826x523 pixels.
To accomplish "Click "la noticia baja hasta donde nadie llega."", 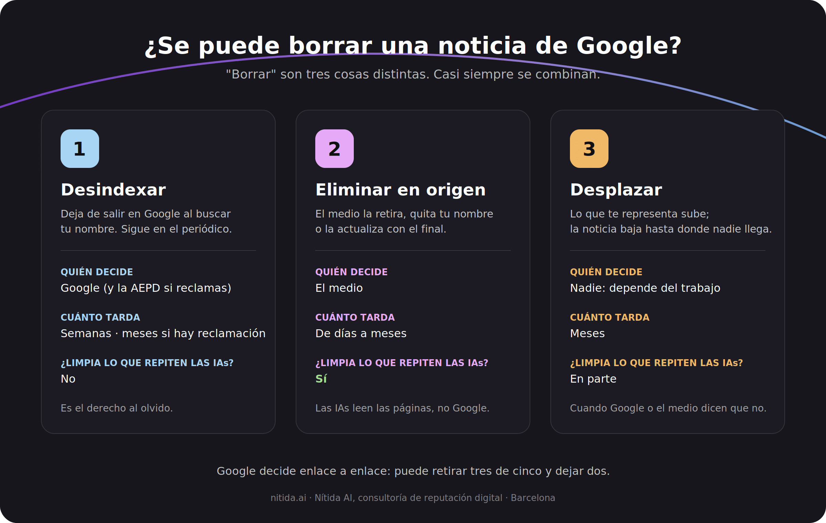I will (671, 229).
